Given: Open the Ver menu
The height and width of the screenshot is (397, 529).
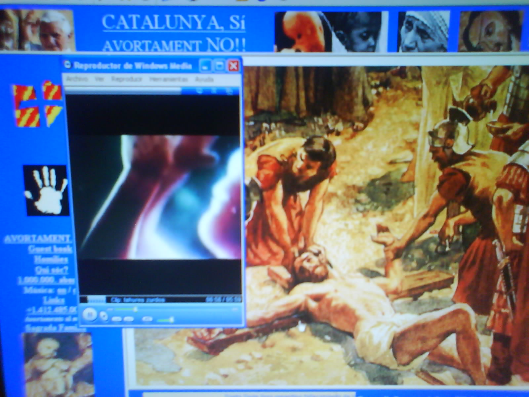Looking at the screenshot, I should tap(100, 79).
